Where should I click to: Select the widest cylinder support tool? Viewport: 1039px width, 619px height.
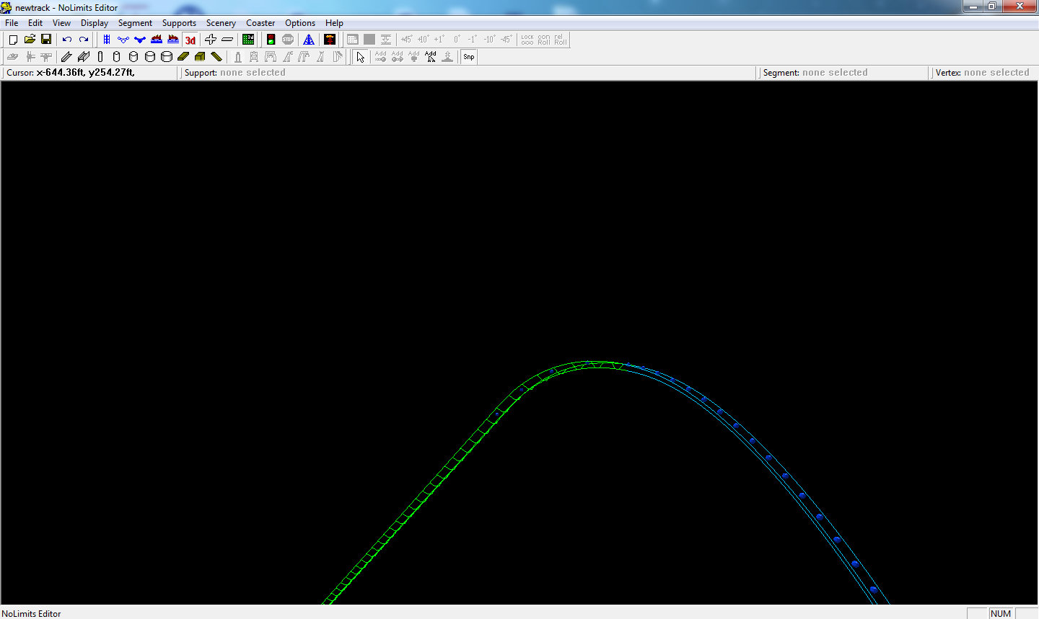click(x=167, y=56)
